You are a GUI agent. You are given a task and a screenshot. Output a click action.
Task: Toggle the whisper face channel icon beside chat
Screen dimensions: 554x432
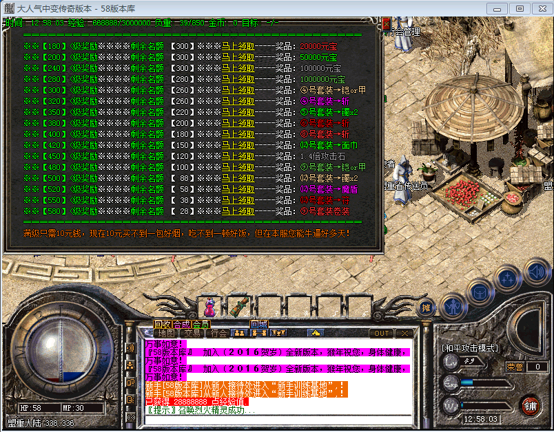click(130, 400)
